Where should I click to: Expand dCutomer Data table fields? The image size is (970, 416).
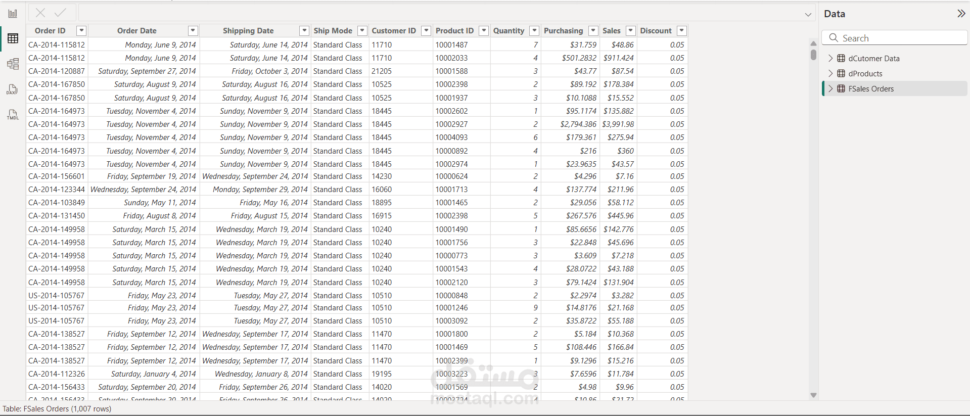[830, 58]
